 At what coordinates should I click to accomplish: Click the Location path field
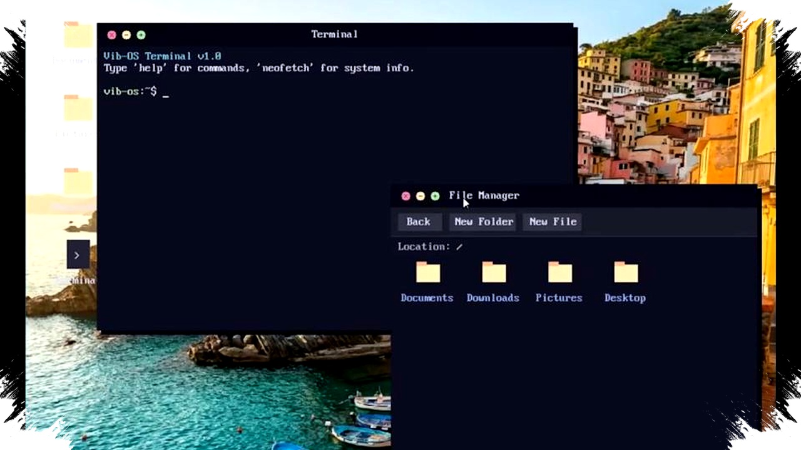pyautogui.click(x=459, y=247)
